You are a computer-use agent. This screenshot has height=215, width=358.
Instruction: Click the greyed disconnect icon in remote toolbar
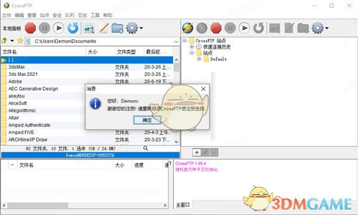202,28
